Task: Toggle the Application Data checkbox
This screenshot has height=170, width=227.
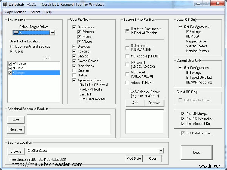Action: click(74, 80)
